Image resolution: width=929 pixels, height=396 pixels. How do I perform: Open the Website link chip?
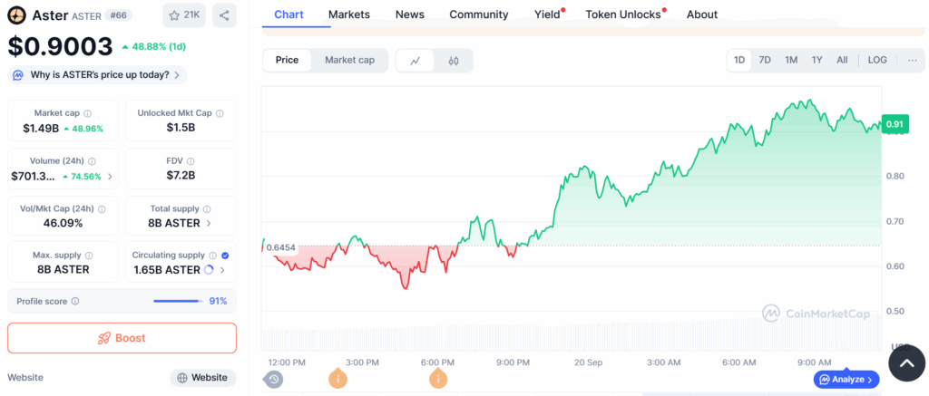pos(203,378)
